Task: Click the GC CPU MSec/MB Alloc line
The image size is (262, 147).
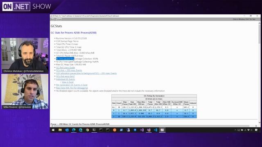Action: click(75, 53)
